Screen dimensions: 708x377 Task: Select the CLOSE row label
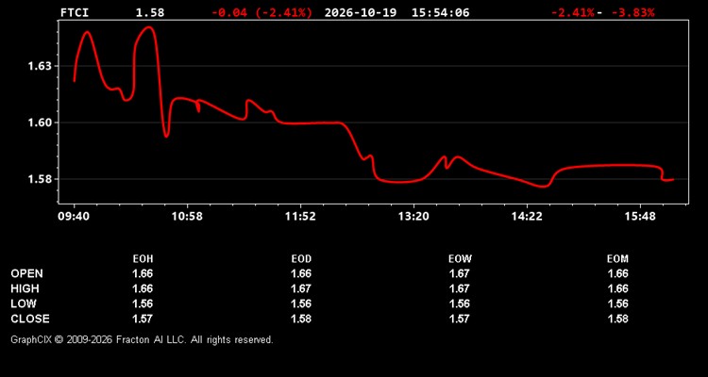coord(30,319)
